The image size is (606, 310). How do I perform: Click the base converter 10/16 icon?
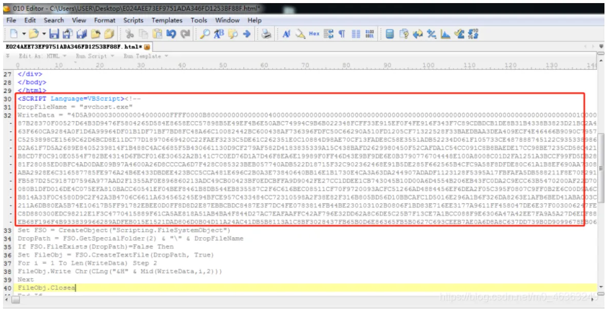point(473,34)
